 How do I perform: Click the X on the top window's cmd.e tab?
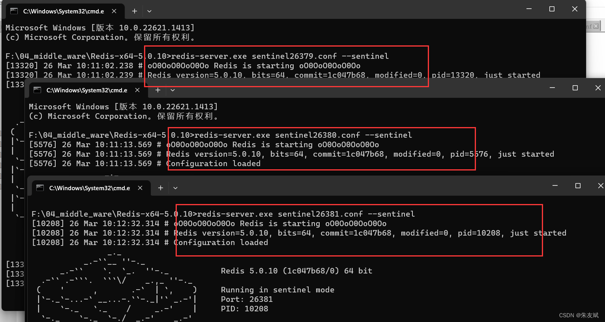[x=114, y=11]
